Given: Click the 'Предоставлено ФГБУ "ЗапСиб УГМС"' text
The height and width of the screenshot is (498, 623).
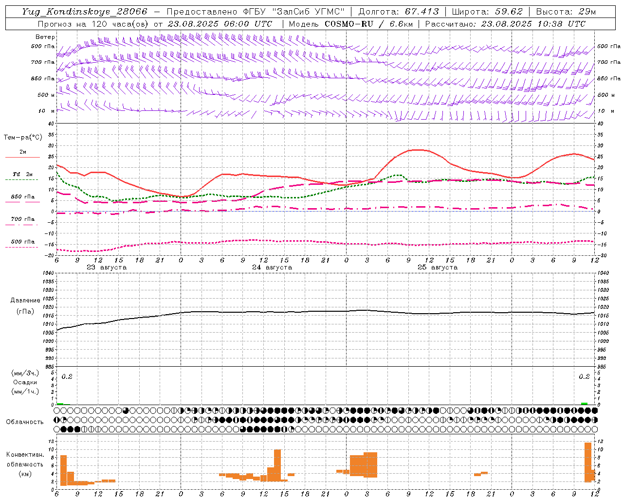Looking at the screenshot, I should point(256,12).
